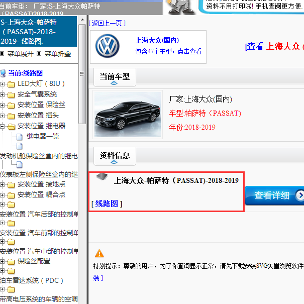Click the 车型:帕萨特 (PASSAT) text

pos(205,113)
